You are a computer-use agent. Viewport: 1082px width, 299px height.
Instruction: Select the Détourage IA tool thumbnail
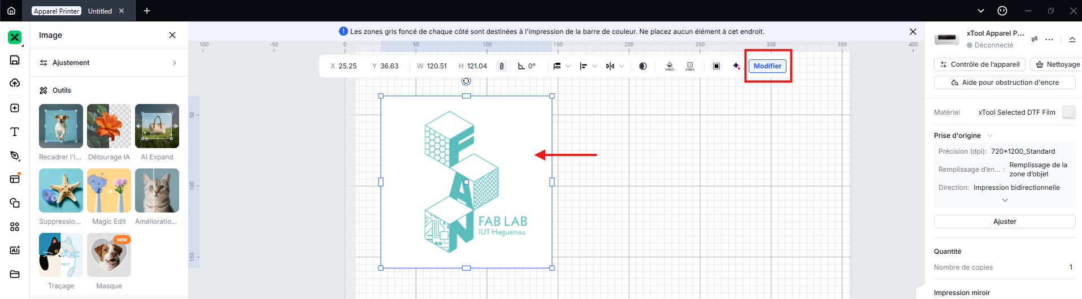coord(109,126)
